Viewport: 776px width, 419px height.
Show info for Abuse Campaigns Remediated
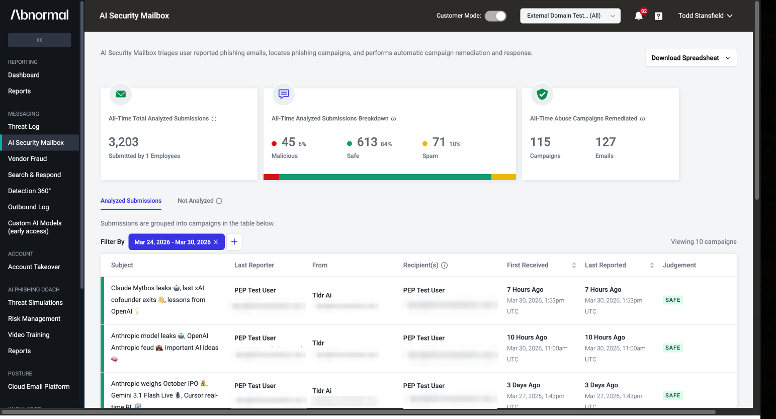click(x=642, y=119)
